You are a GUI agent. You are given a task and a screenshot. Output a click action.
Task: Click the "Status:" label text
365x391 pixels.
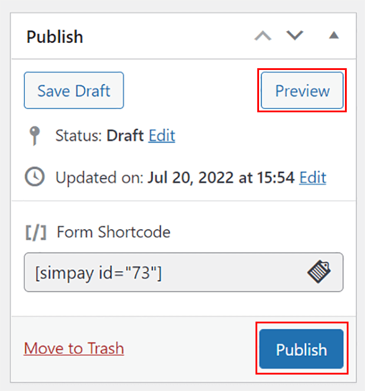point(79,136)
